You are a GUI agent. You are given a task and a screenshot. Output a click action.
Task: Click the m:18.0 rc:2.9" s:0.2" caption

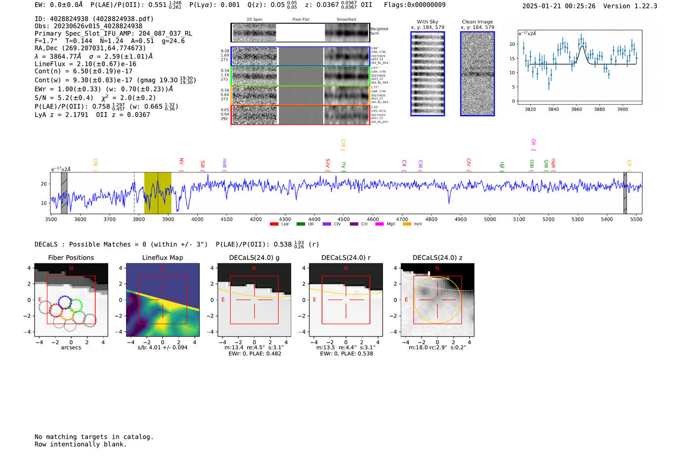(x=437, y=347)
